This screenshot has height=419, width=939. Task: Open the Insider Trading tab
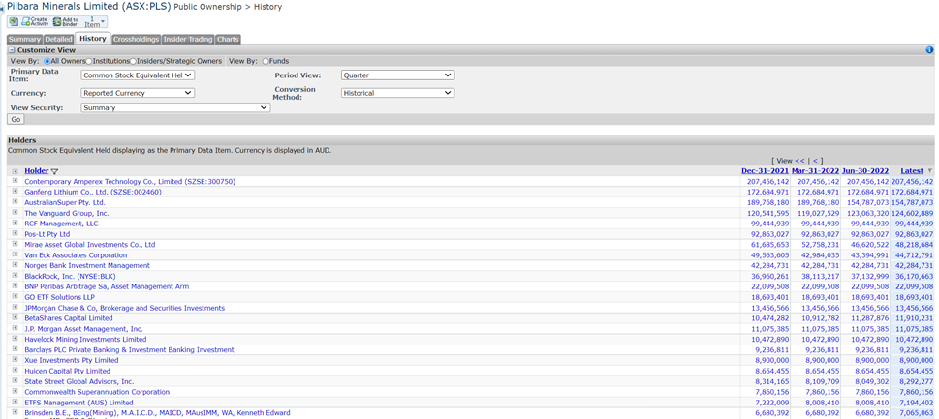point(188,40)
